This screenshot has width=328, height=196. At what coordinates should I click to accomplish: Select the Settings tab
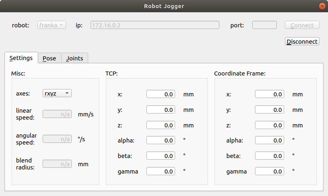point(21,58)
